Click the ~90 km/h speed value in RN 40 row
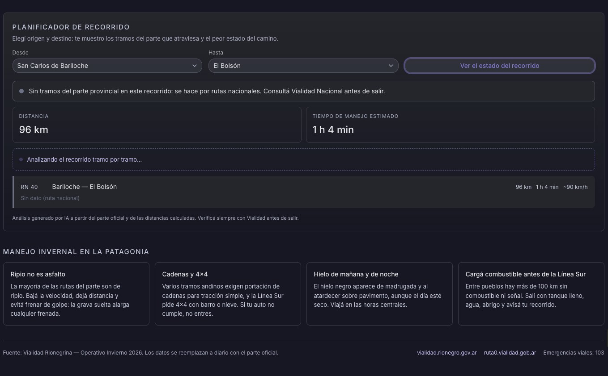This screenshot has height=376, width=608. [x=575, y=187]
